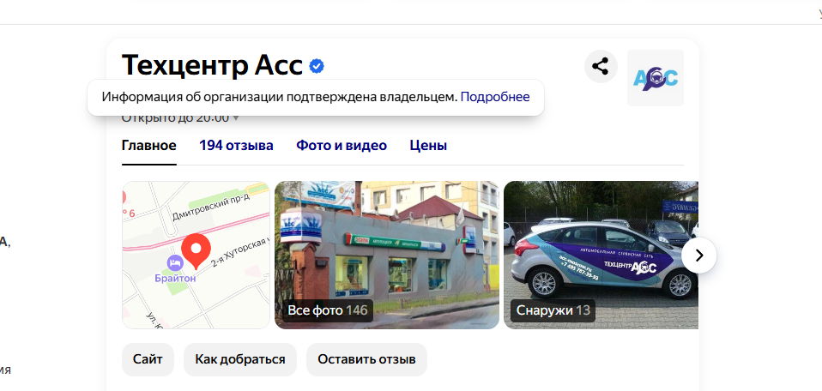View the 'Снаружи 13' photo set
This screenshot has width=822, height=391.
(x=553, y=310)
